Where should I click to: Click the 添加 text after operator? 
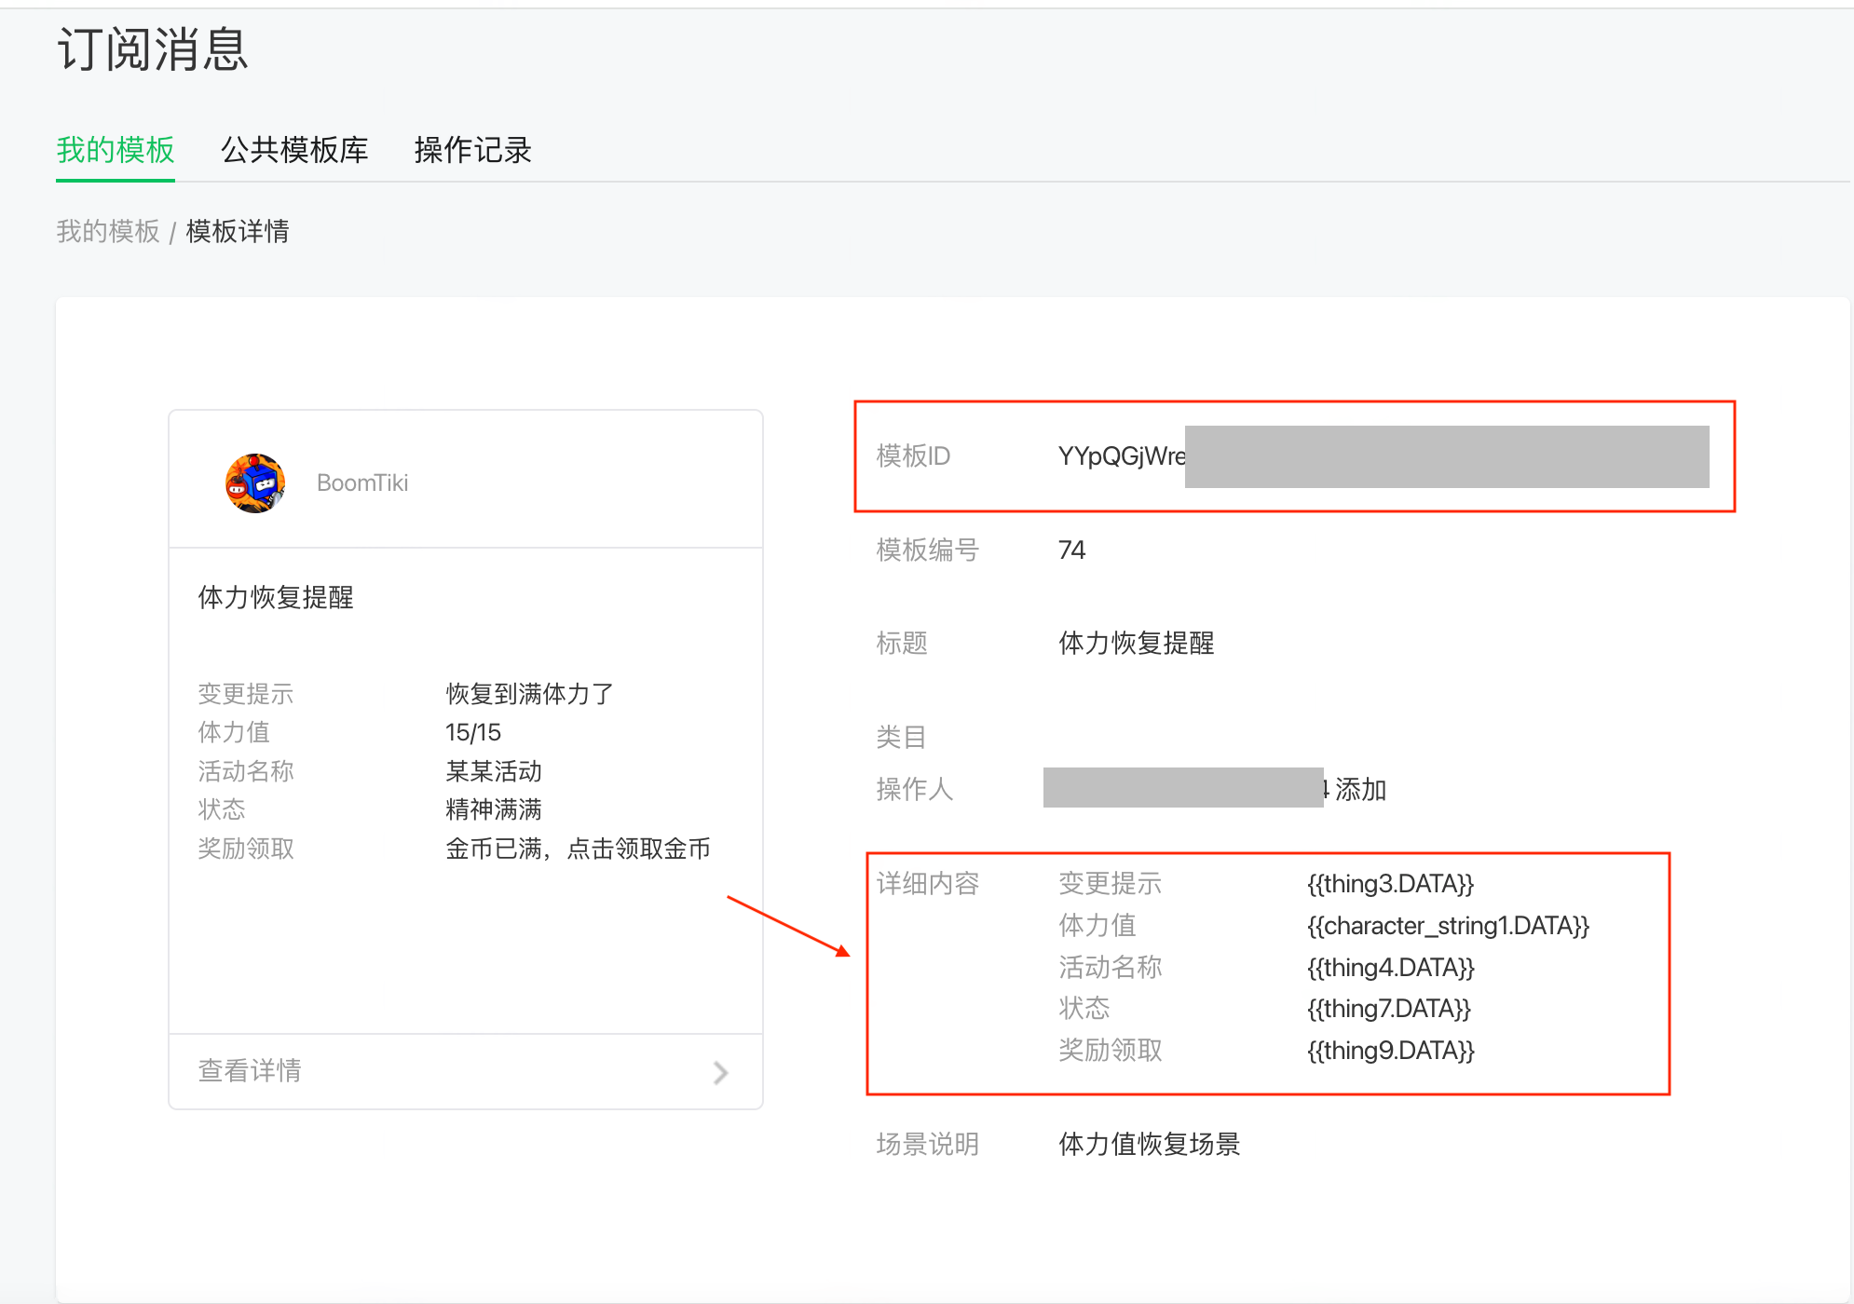point(1361,789)
